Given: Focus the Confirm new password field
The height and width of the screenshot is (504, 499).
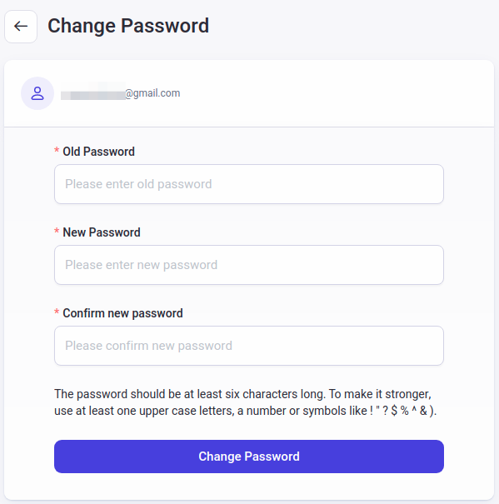Looking at the screenshot, I should [249, 346].
